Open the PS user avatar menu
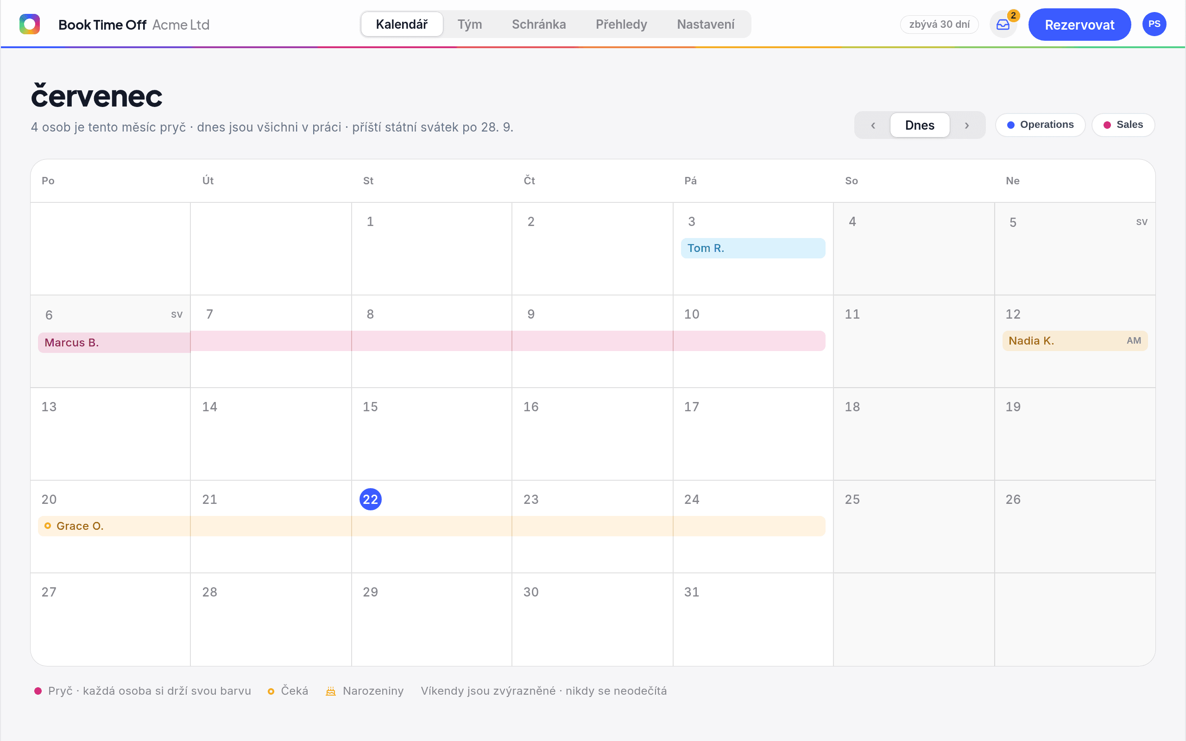The height and width of the screenshot is (741, 1186). pos(1154,24)
